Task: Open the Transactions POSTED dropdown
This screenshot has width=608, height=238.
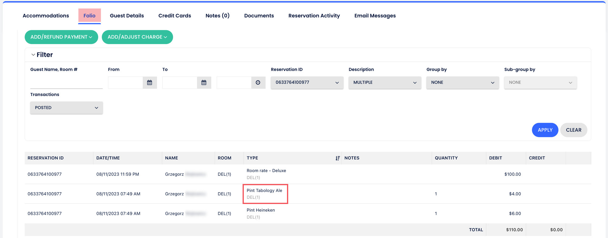Action: point(66,108)
